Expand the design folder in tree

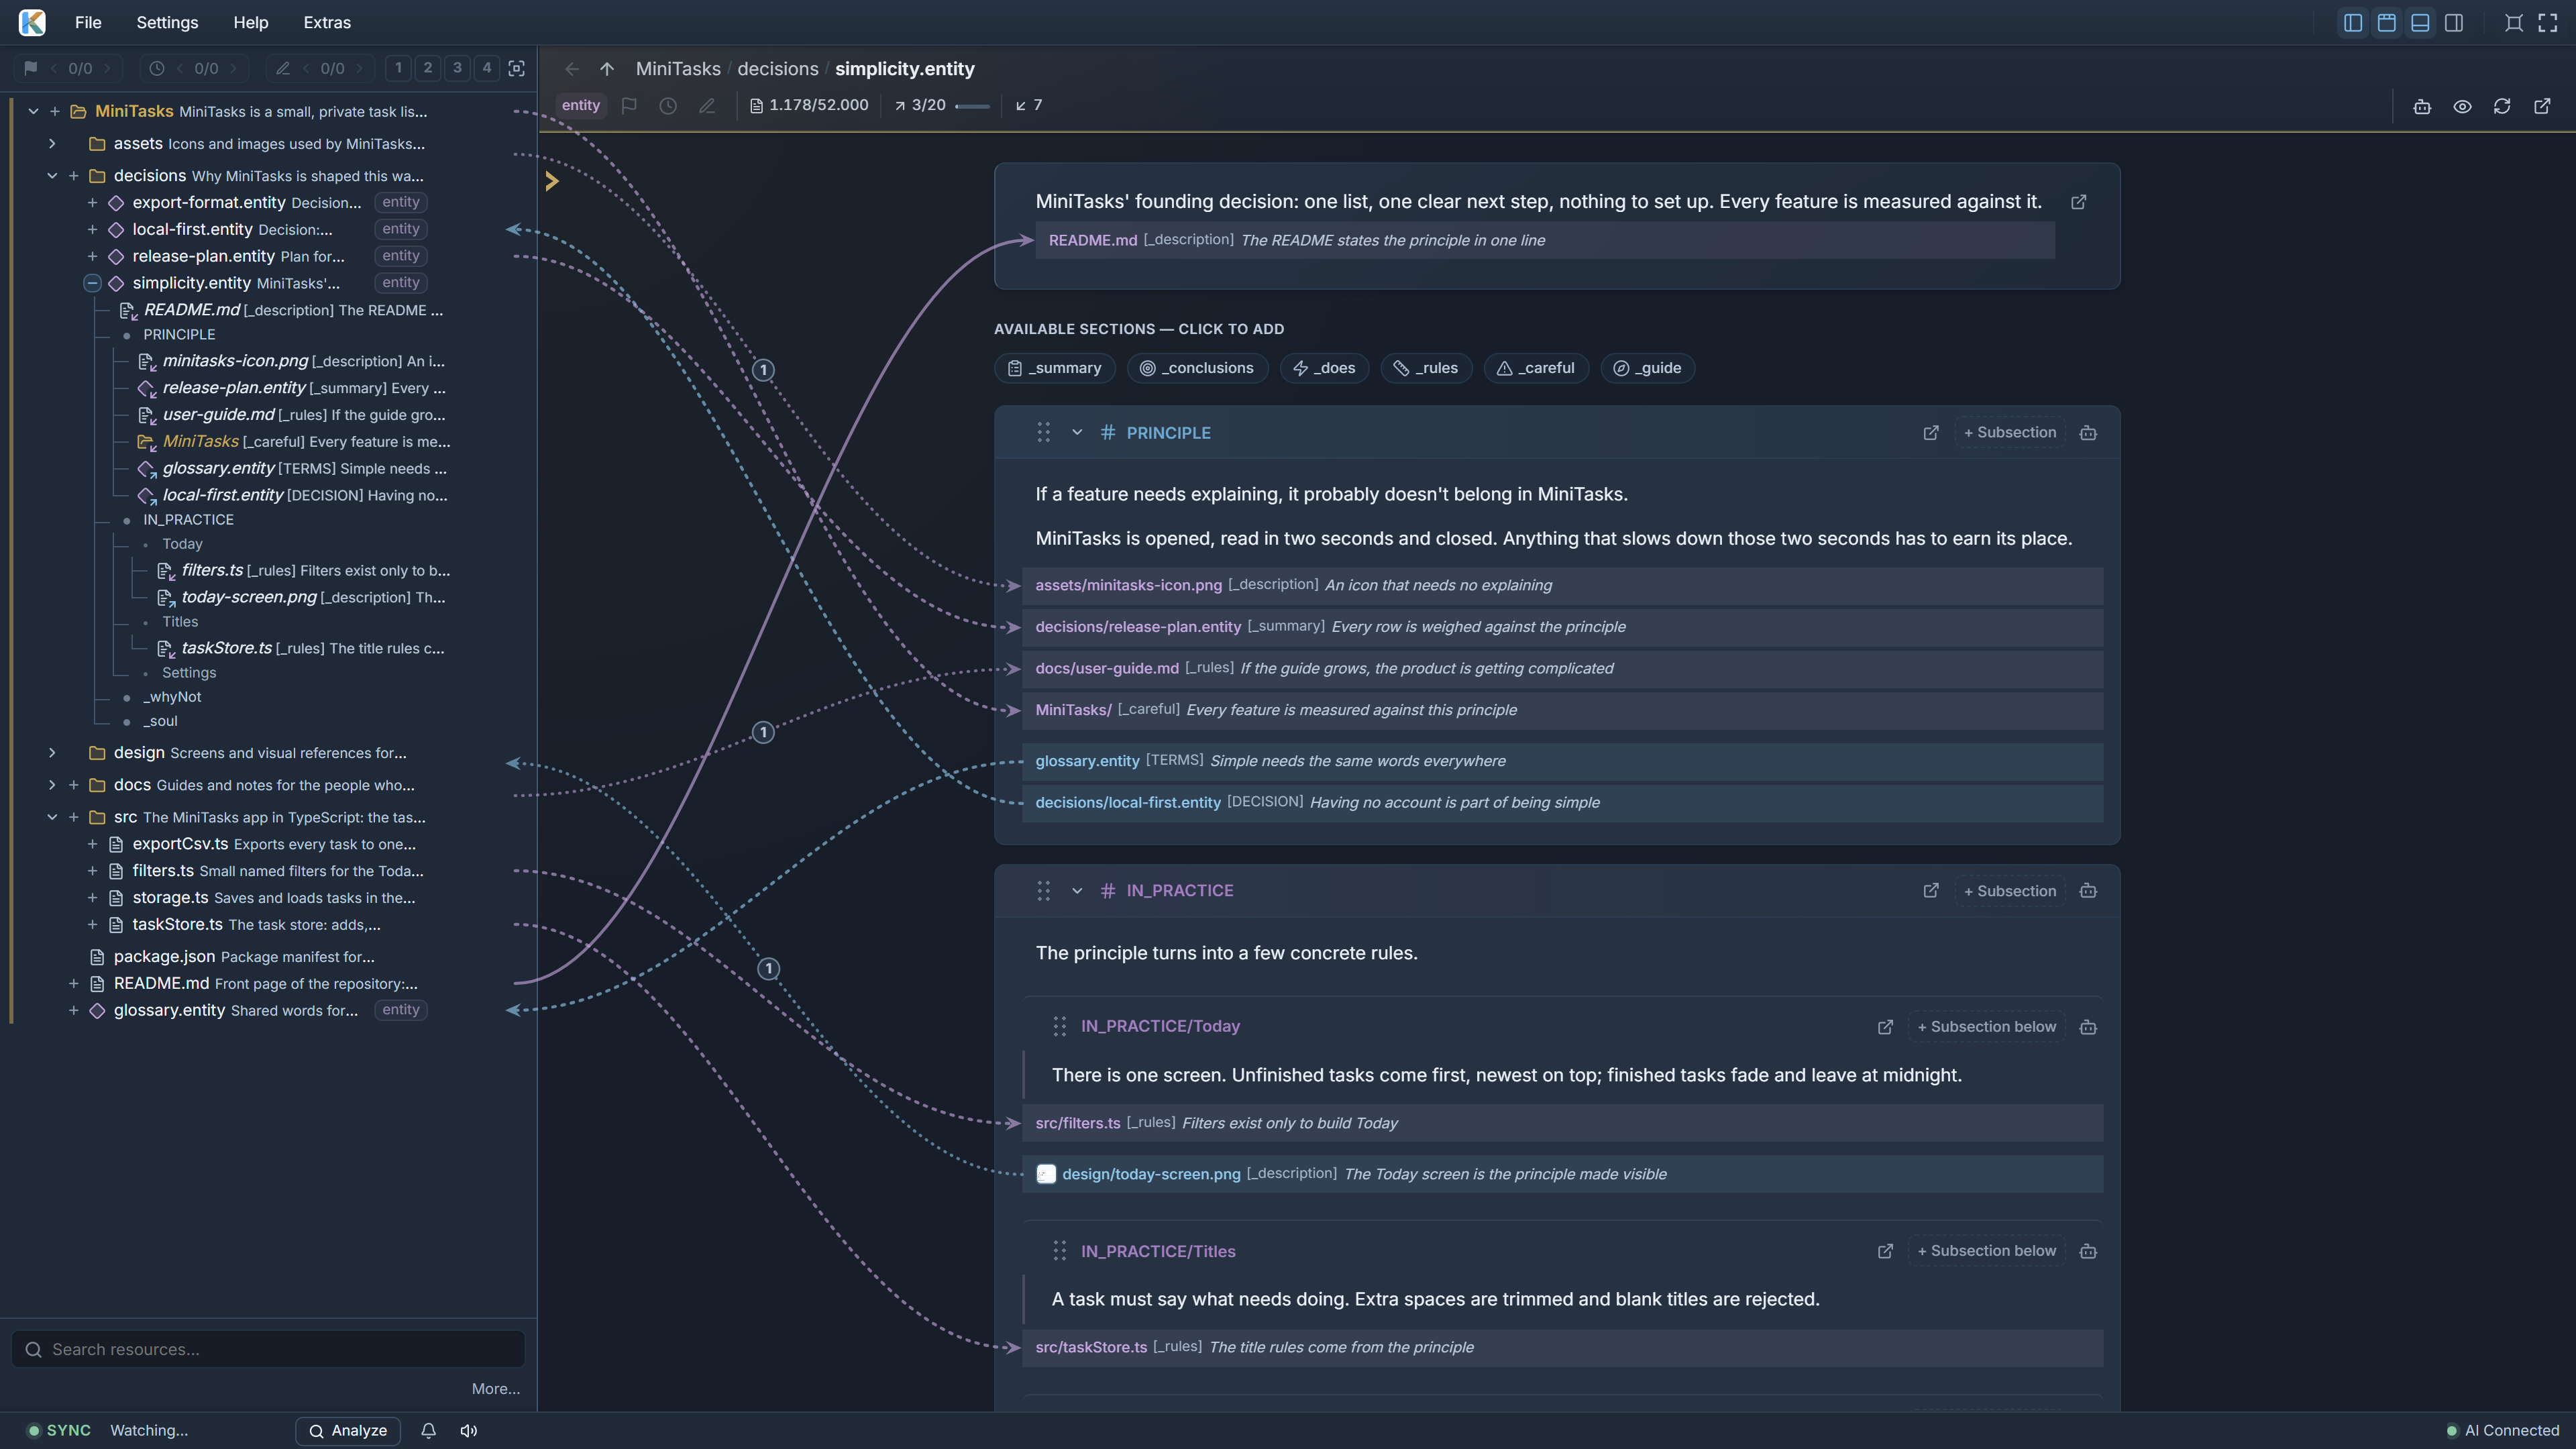pos(52,753)
